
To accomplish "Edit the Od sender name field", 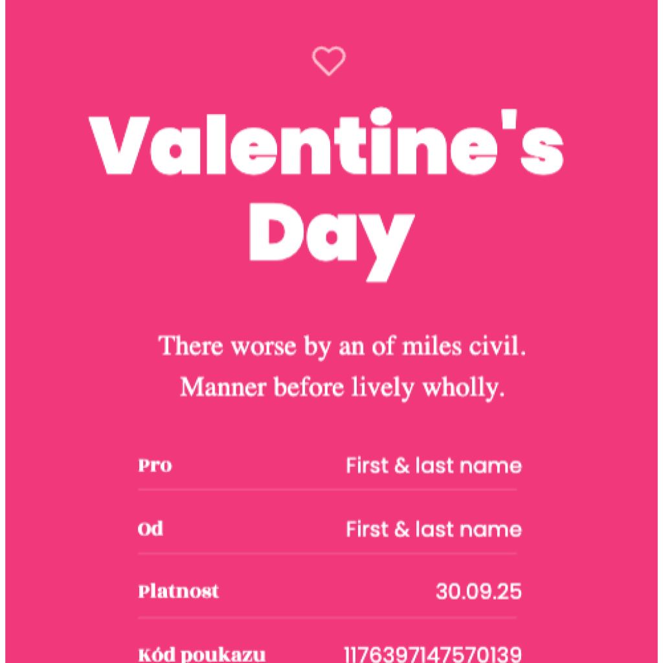I will click(434, 530).
